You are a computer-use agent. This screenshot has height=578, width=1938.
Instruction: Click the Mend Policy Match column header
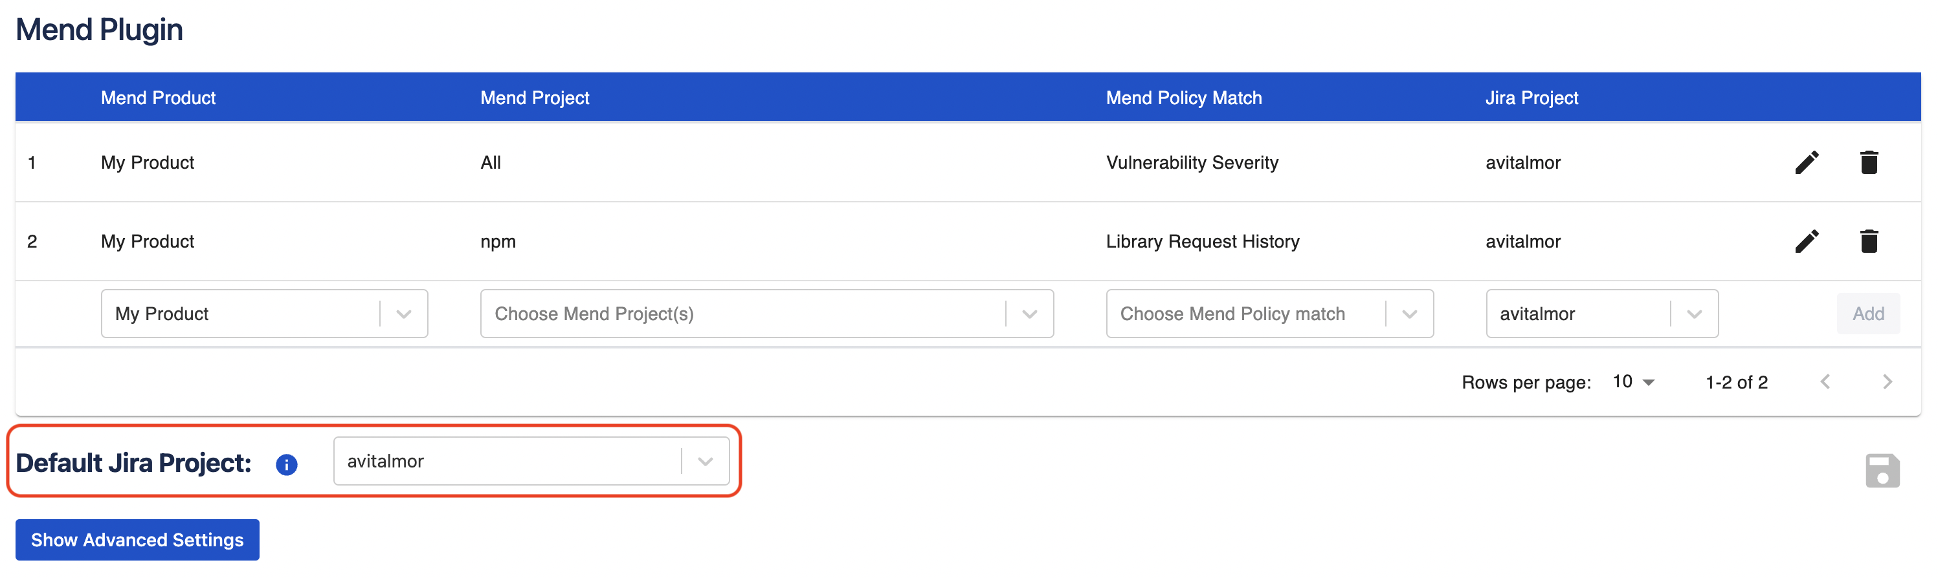1183,98
